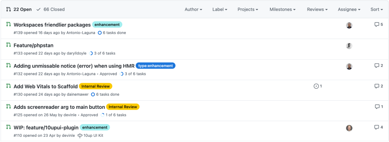389x142 pixels.
Task: Click assignee avatar on WIP feature/10upui-plugin row
Action: point(349,128)
